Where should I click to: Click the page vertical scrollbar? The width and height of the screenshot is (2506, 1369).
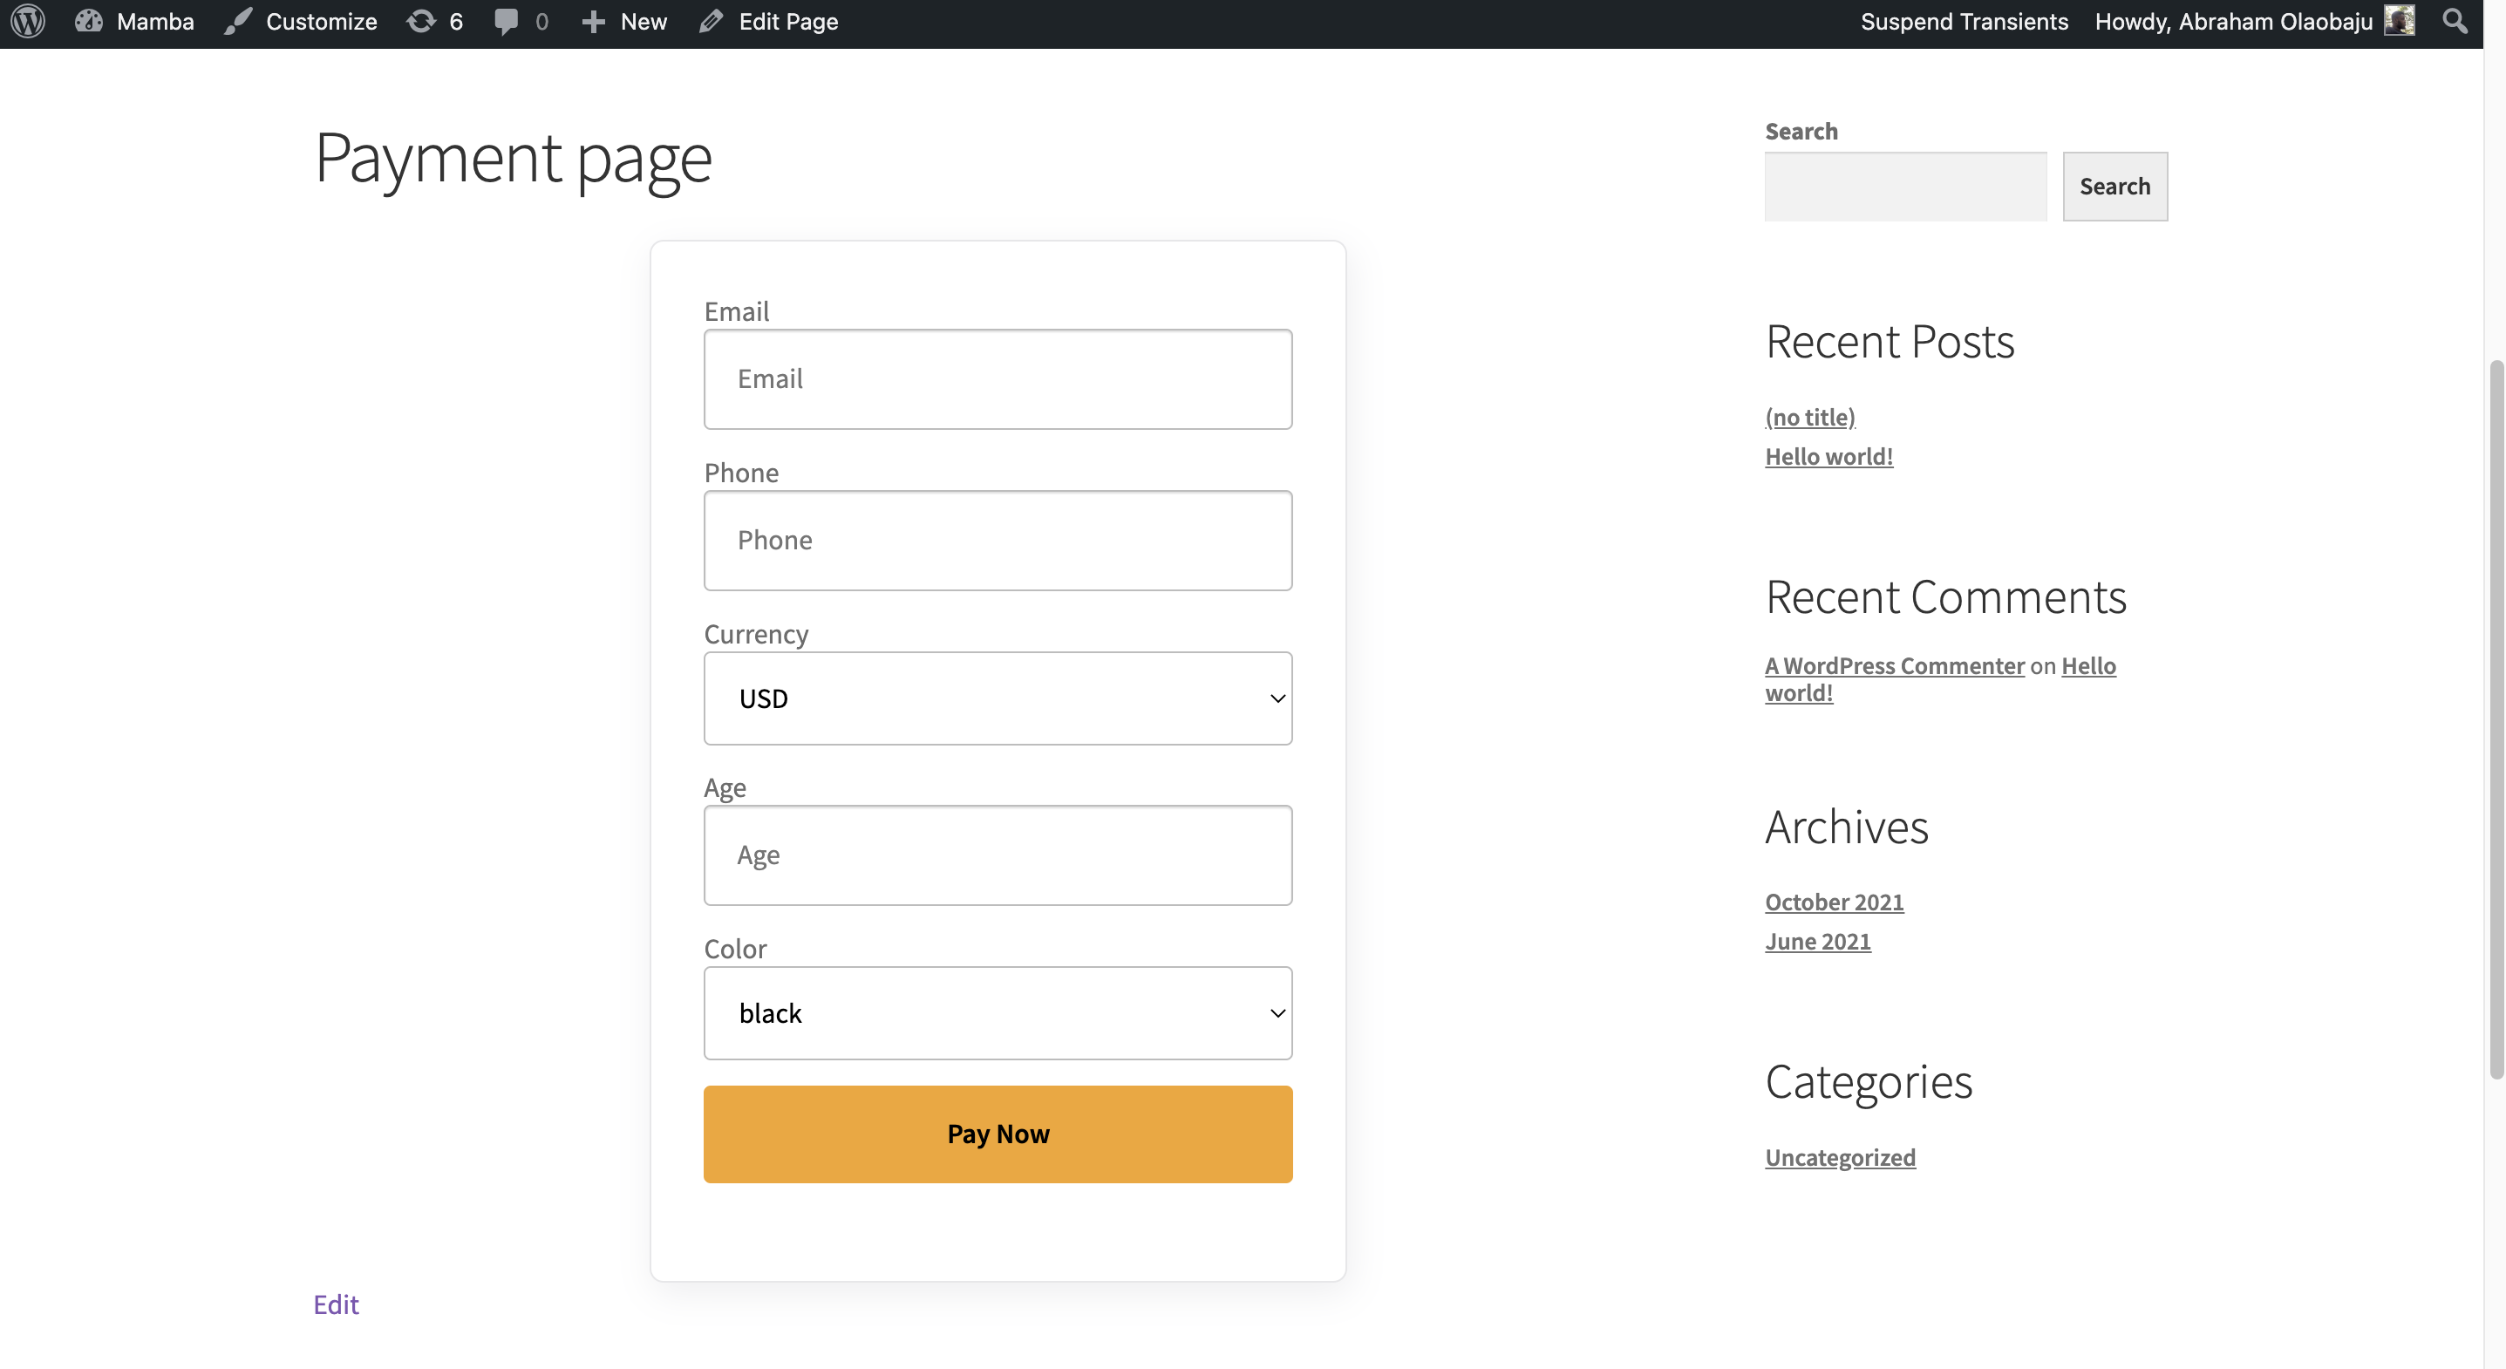click(x=2496, y=720)
